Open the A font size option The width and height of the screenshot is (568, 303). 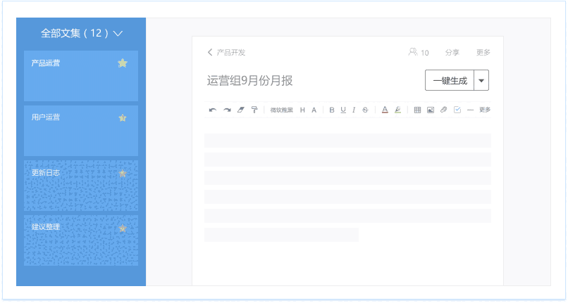pos(314,110)
